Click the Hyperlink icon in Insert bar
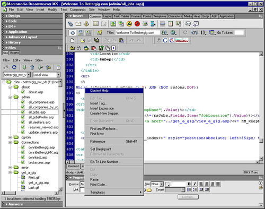Screen dimensions: 265x209 click(70, 24)
